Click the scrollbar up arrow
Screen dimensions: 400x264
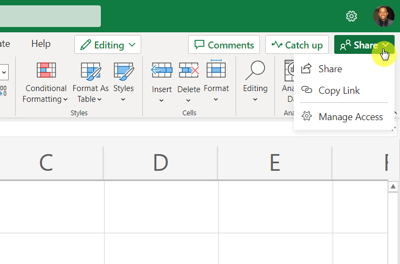[x=393, y=186]
